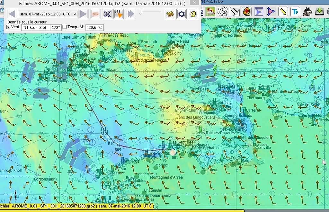Click waypoint 001 near Les Sept Iles
The width and height of the screenshot is (329, 212).
(173, 152)
